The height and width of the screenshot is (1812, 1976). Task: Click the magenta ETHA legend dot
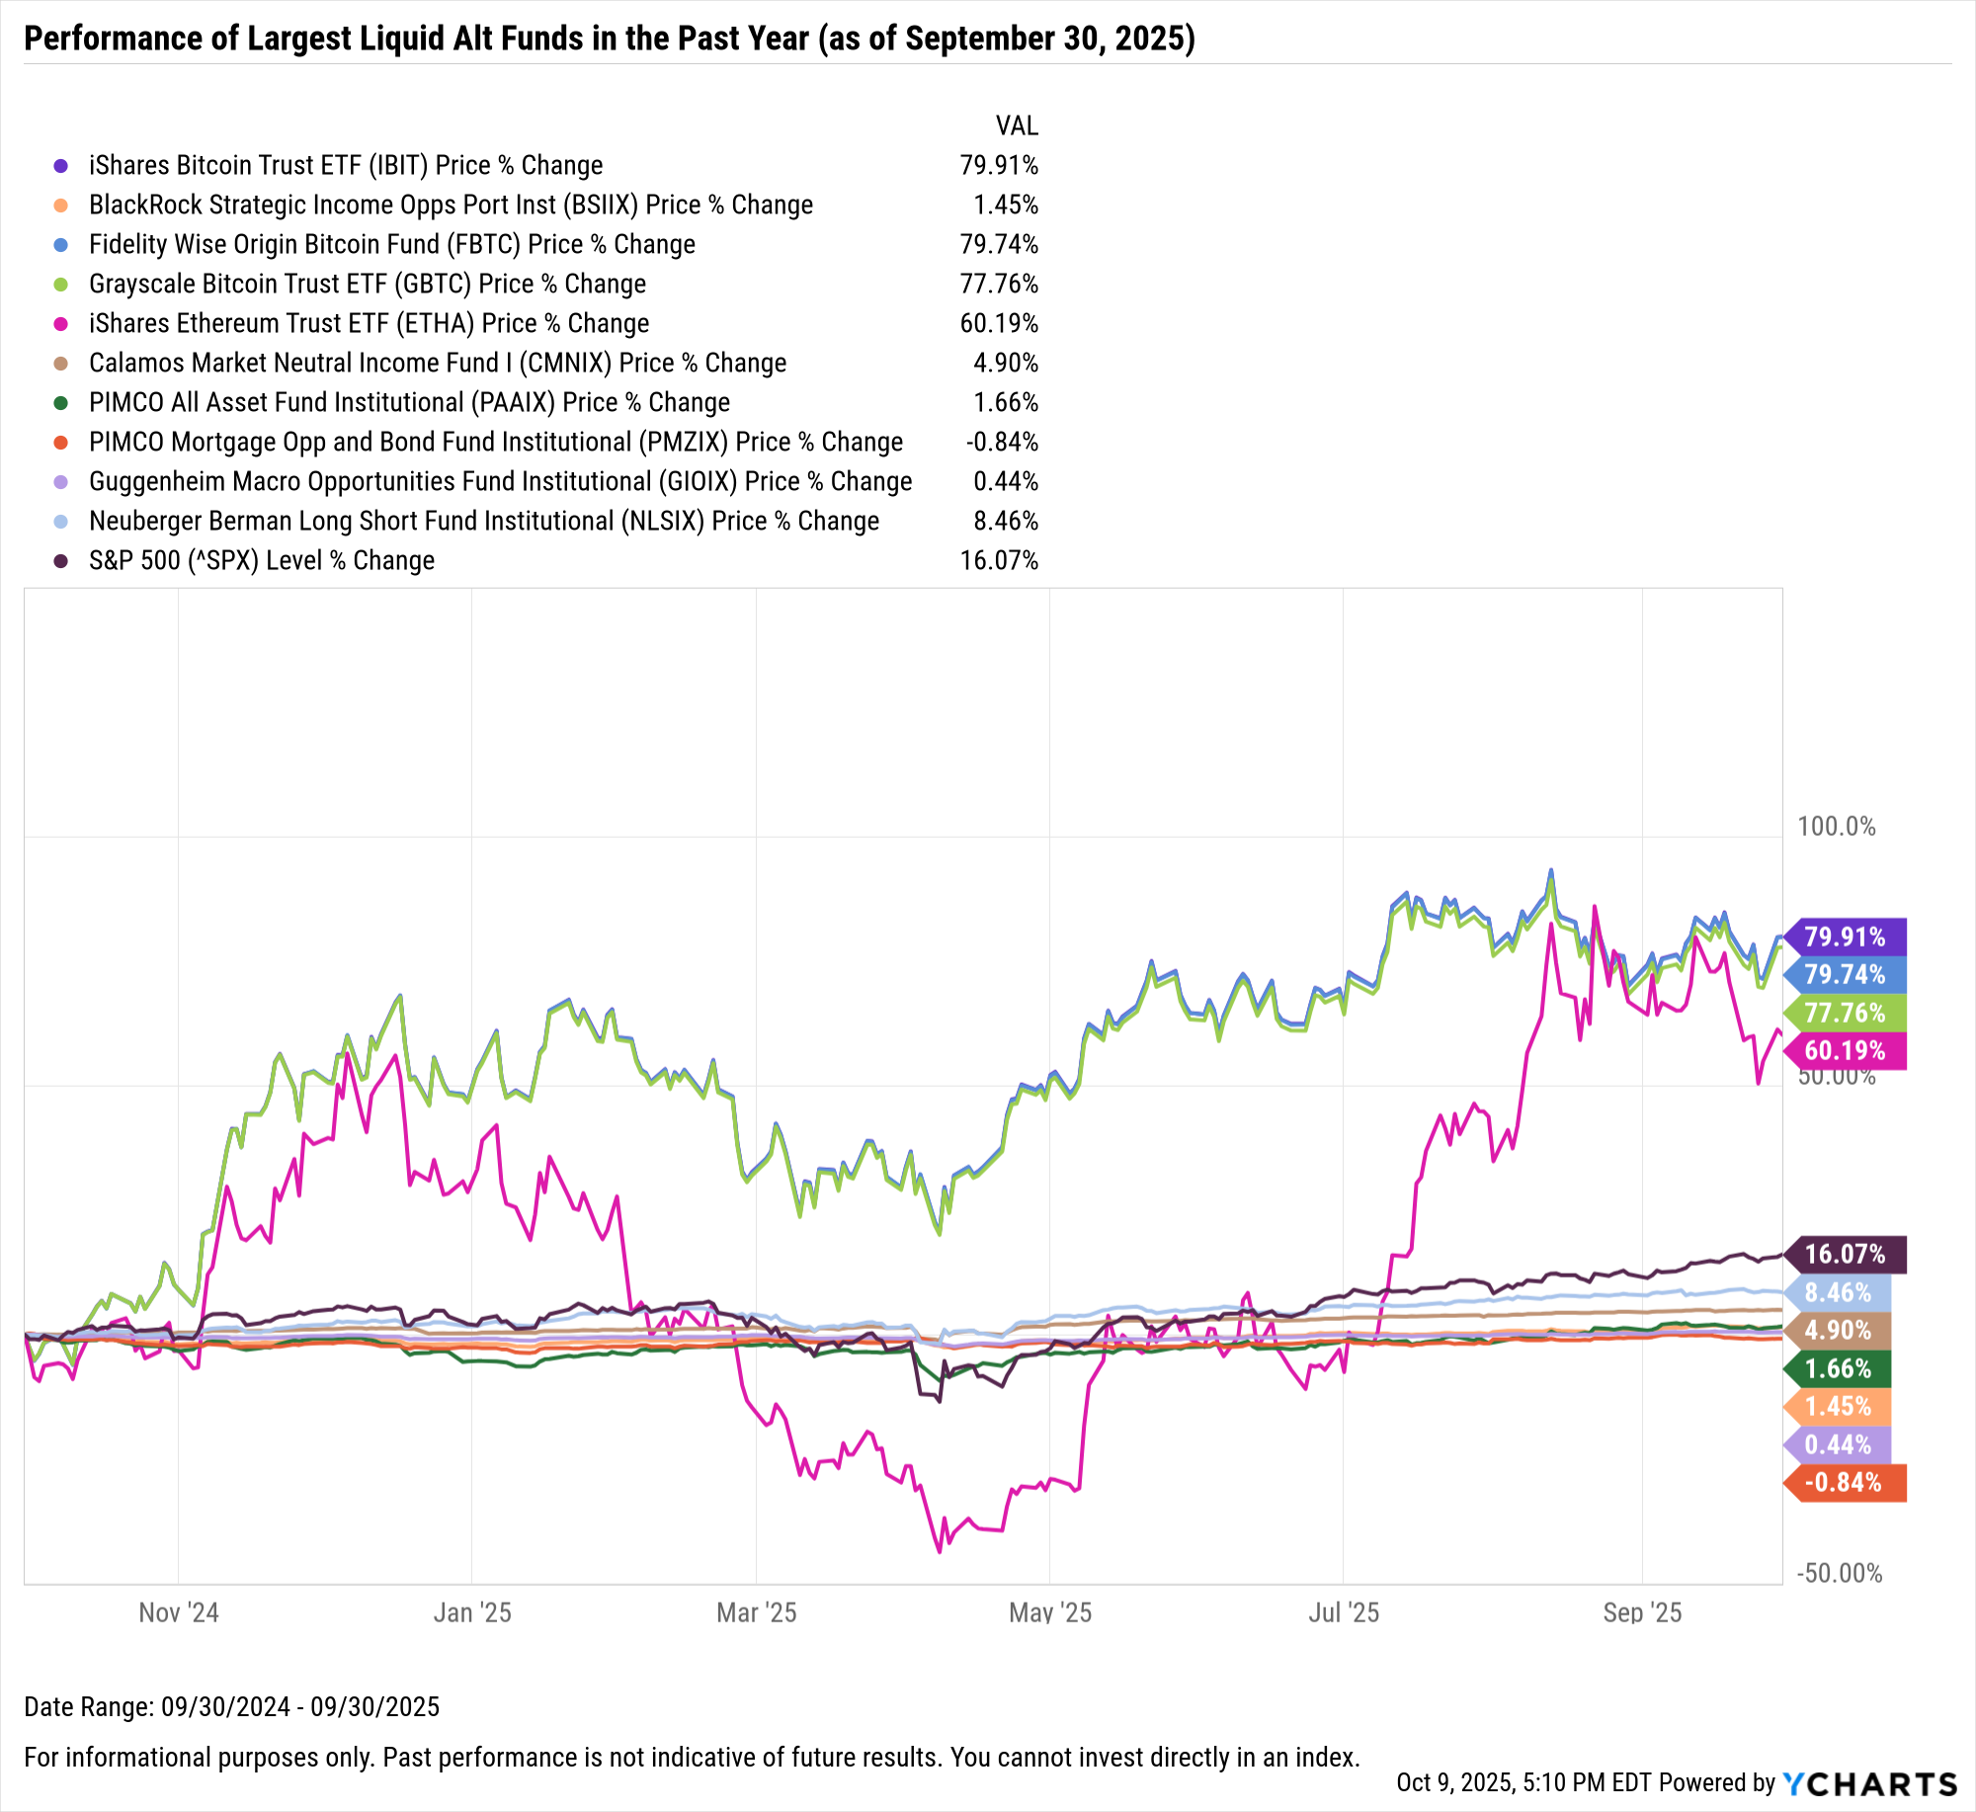coord(61,324)
